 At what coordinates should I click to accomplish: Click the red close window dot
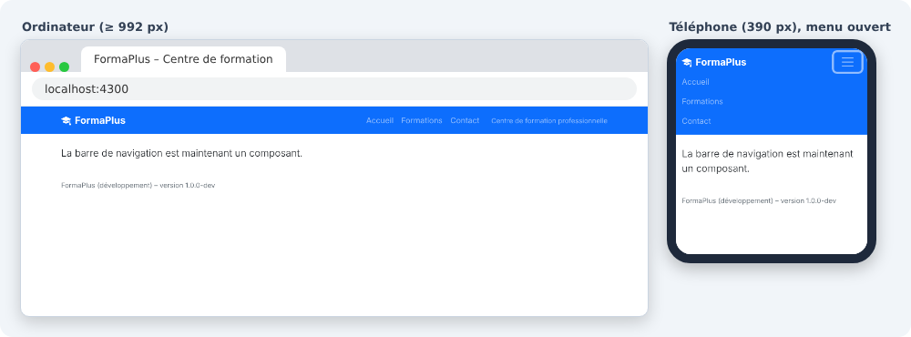[x=35, y=66]
